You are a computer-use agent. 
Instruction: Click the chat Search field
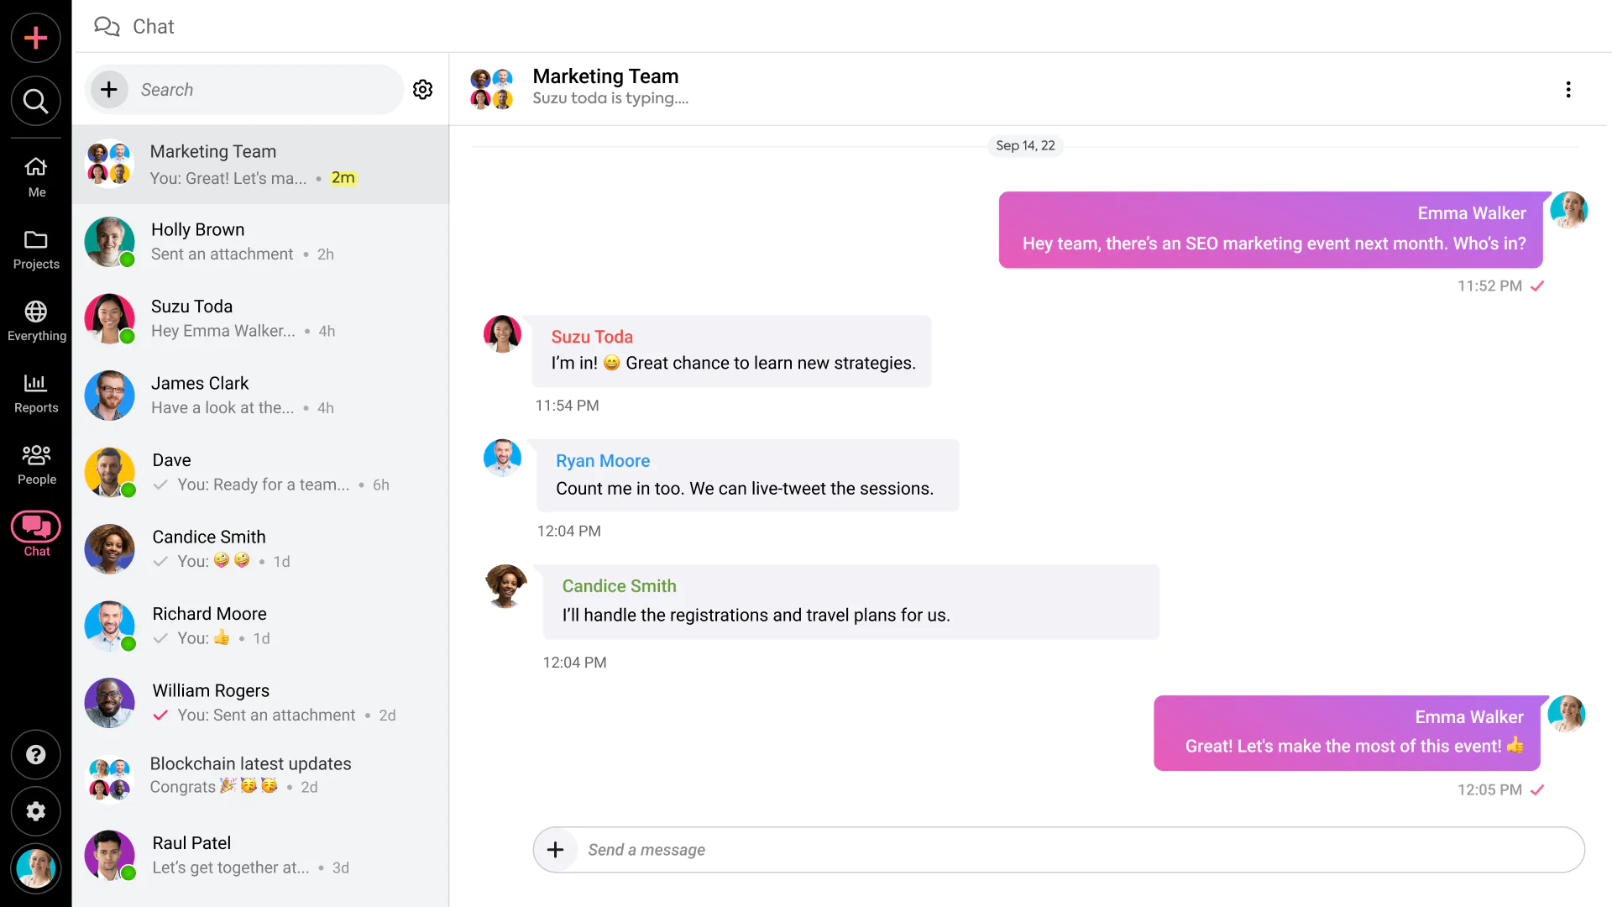coord(264,90)
